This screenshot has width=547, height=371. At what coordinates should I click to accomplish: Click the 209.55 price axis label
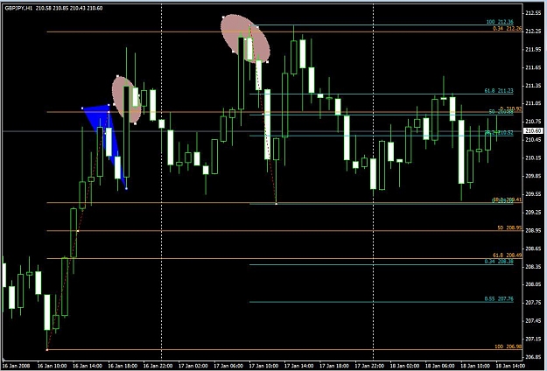[533, 194]
